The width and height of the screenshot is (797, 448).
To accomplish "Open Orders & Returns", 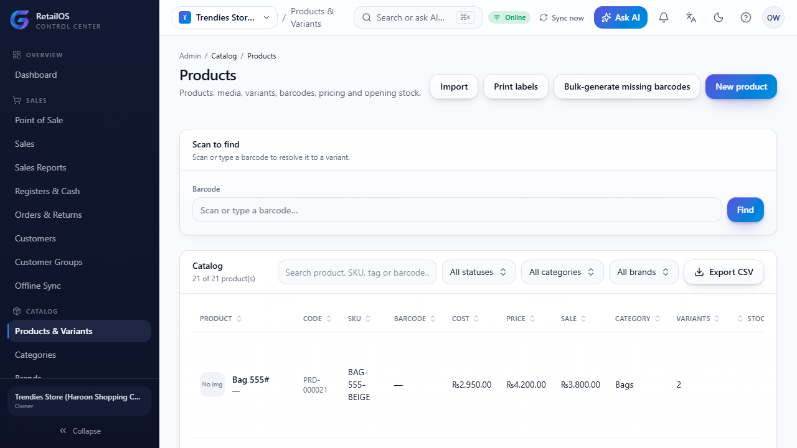I will tap(80, 215).
